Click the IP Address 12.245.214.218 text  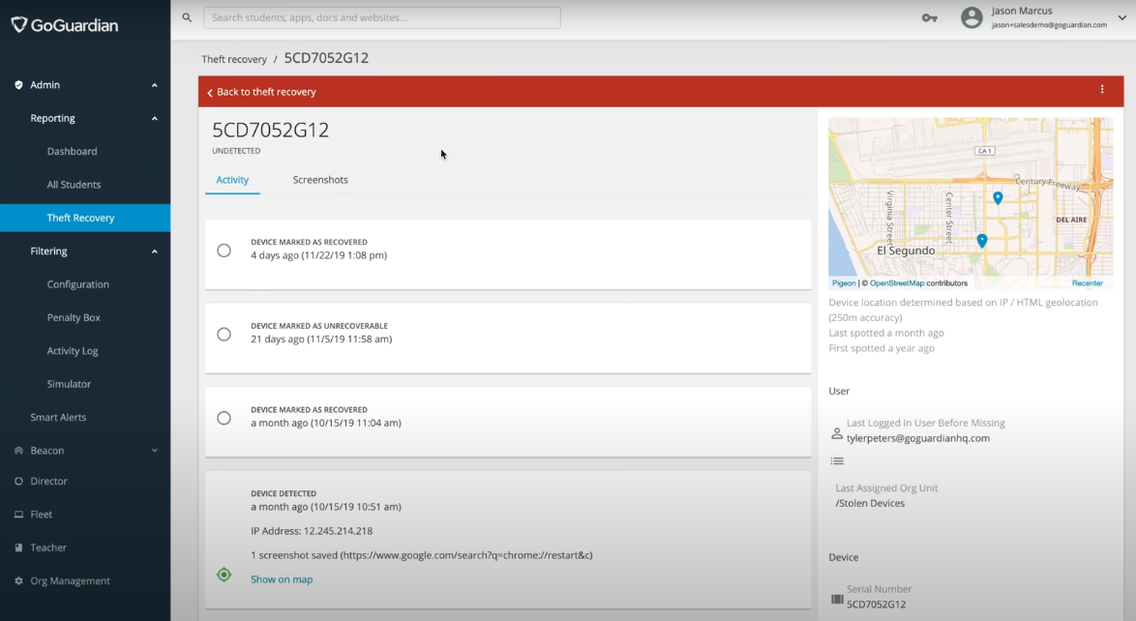coord(312,531)
